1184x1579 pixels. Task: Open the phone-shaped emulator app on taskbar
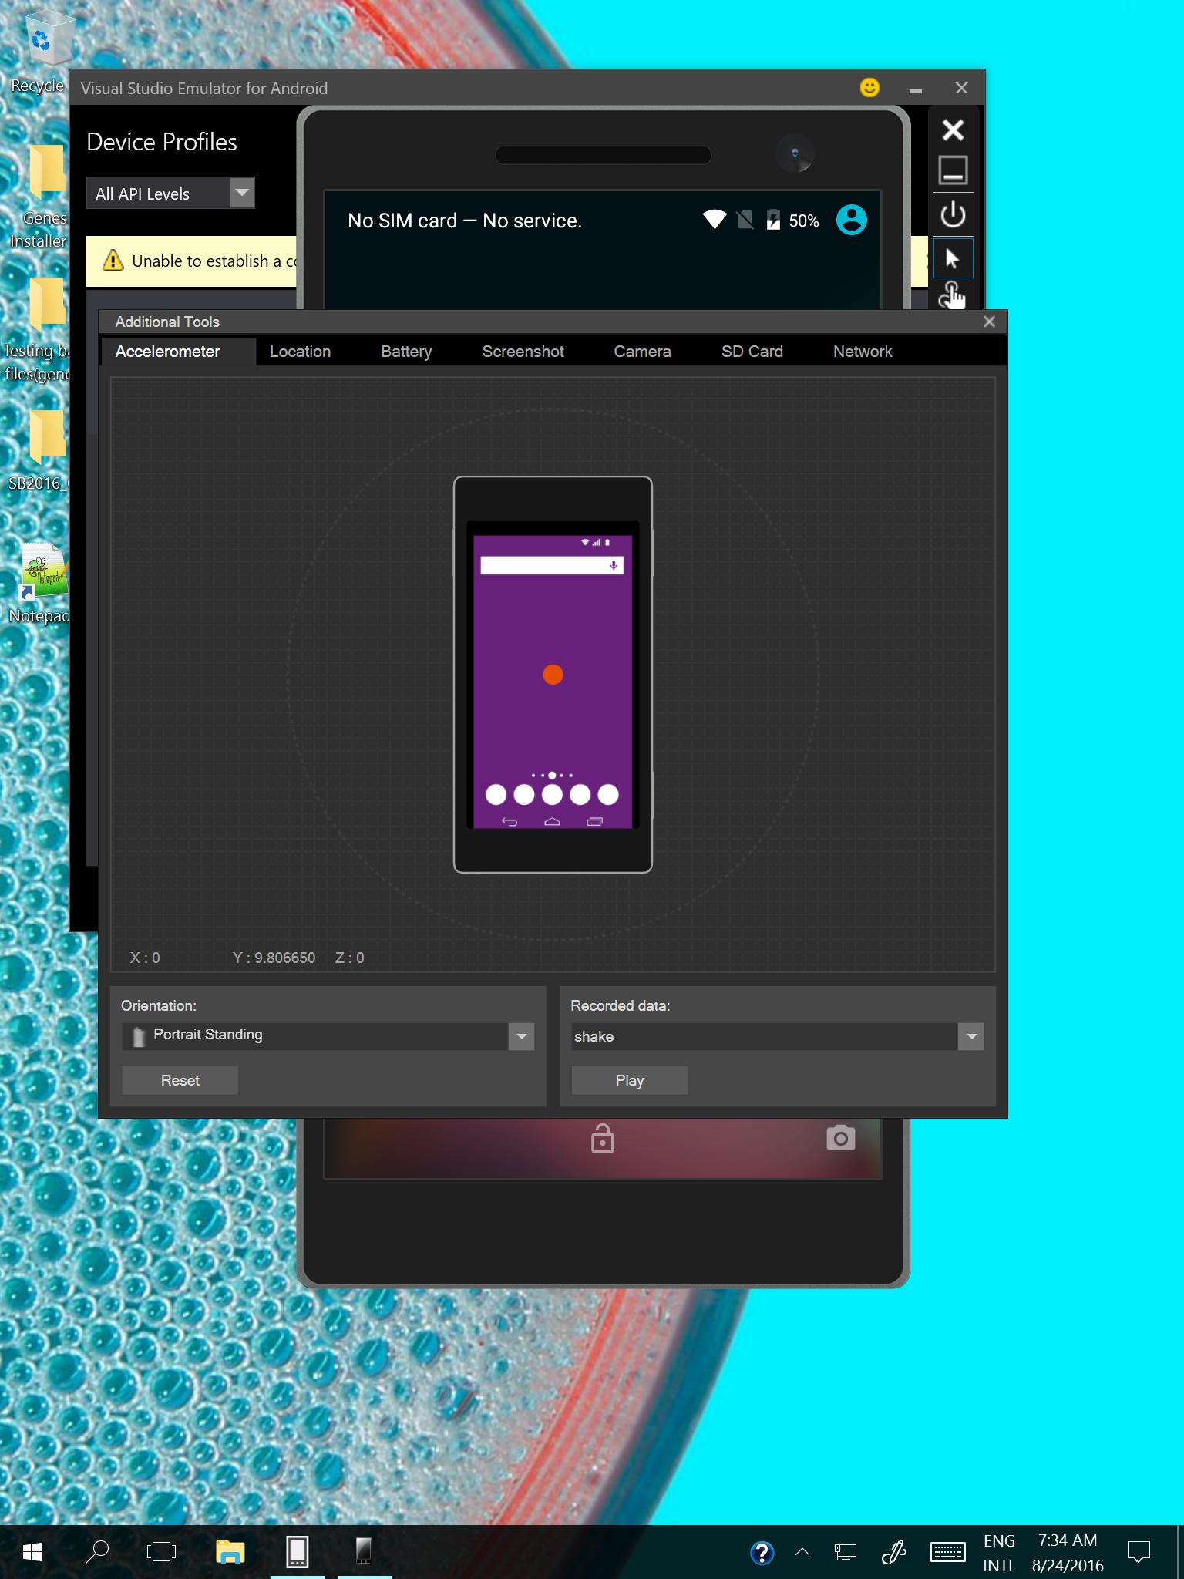click(x=298, y=1551)
